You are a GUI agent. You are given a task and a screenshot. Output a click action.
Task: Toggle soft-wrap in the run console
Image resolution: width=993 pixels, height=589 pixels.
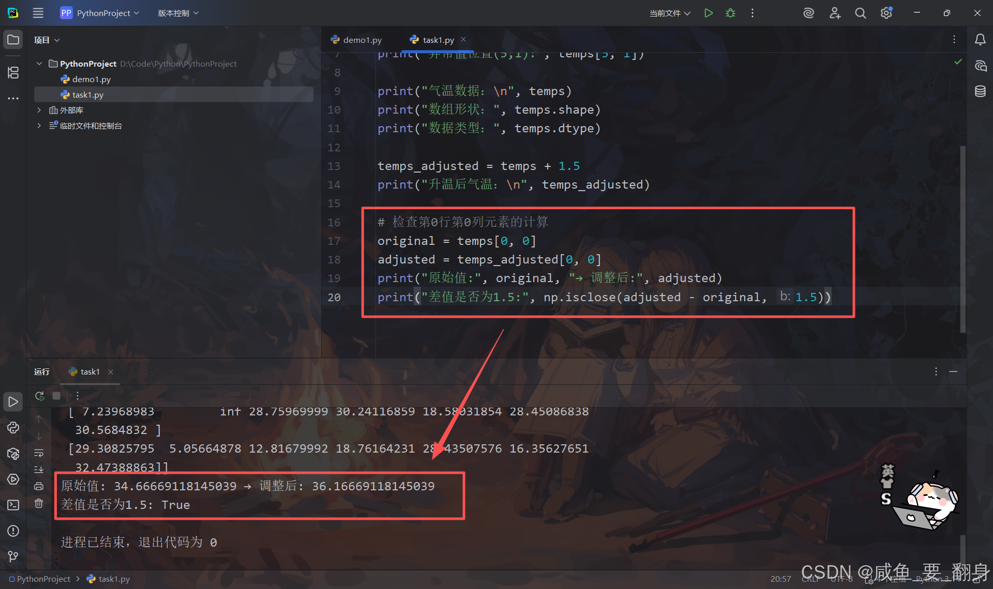[x=39, y=453]
